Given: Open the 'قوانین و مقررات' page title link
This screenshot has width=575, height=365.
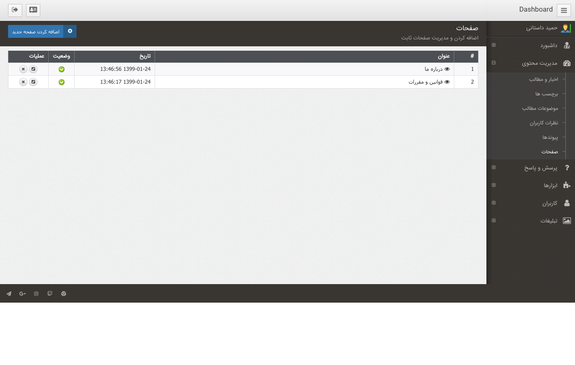Looking at the screenshot, I should [x=425, y=82].
